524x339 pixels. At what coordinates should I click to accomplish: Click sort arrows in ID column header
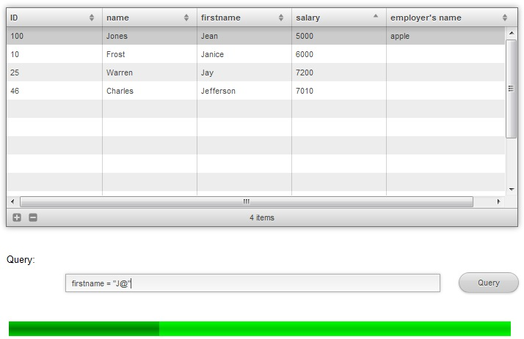92,18
